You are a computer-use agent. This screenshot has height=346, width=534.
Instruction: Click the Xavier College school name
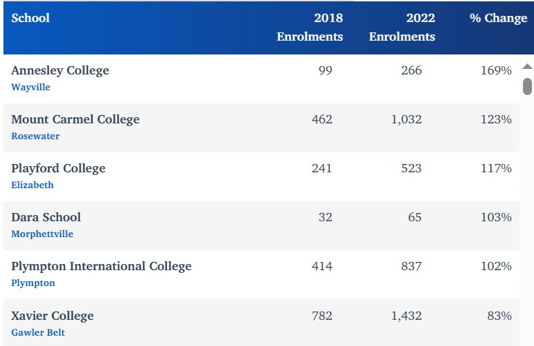(x=52, y=316)
